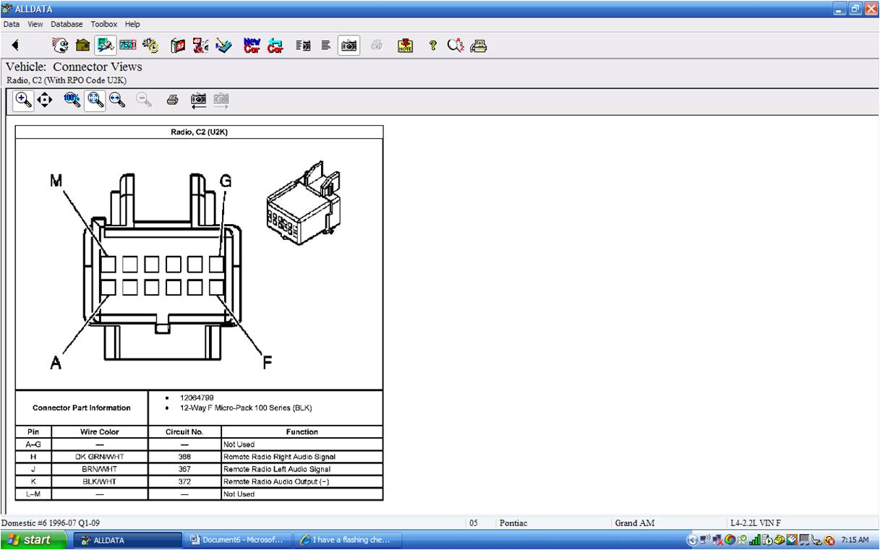Open the FAX icon on the main toolbar
880x550 pixels.
pyautogui.click(x=478, y=45)
